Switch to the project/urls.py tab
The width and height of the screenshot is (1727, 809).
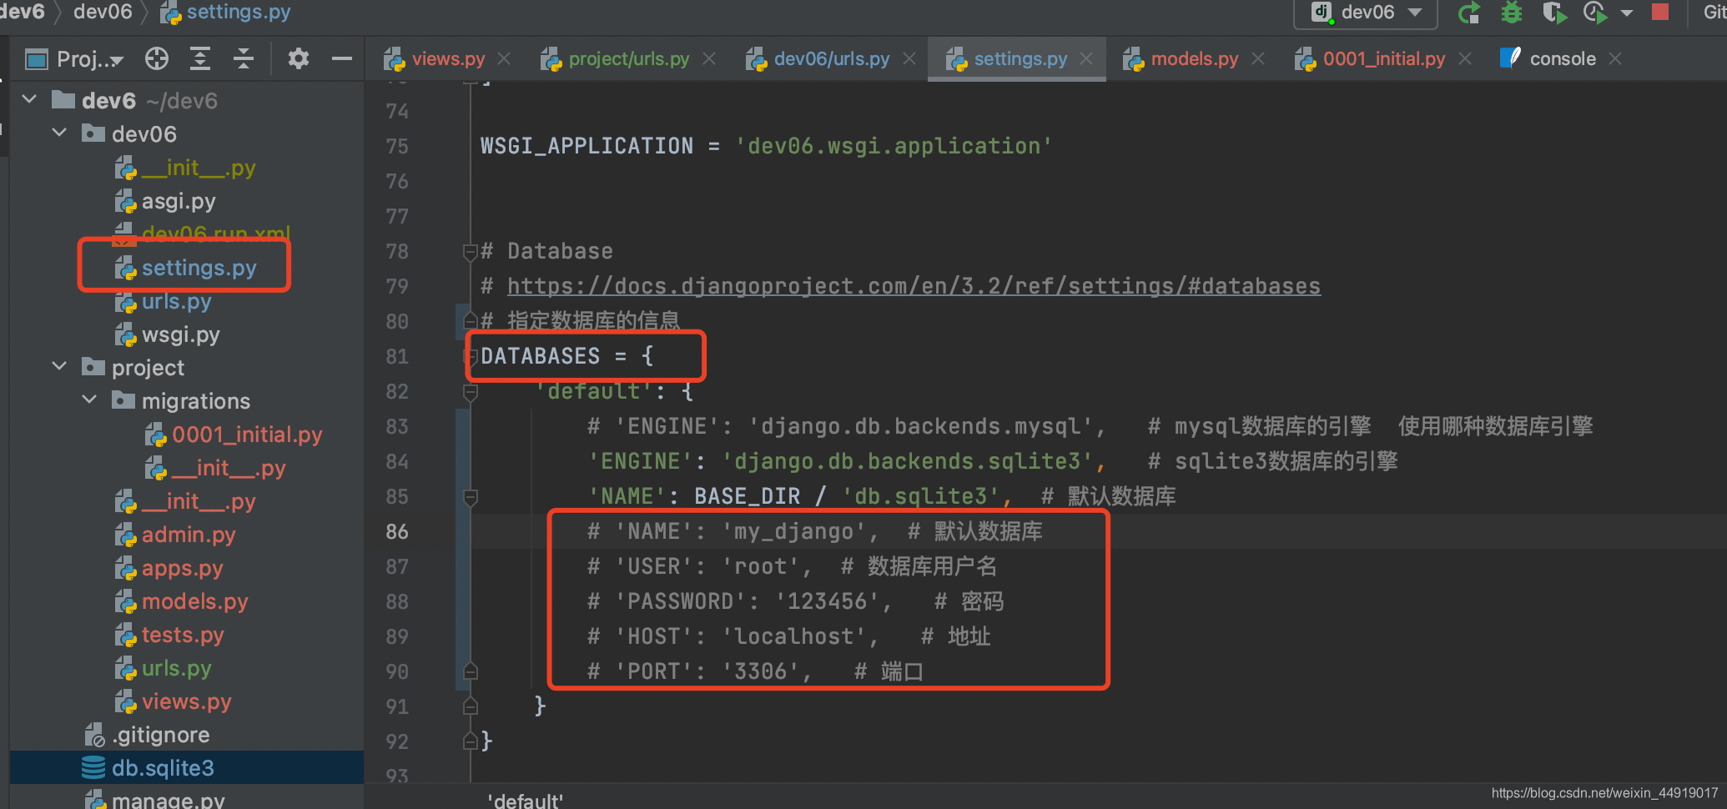(629, 58)
